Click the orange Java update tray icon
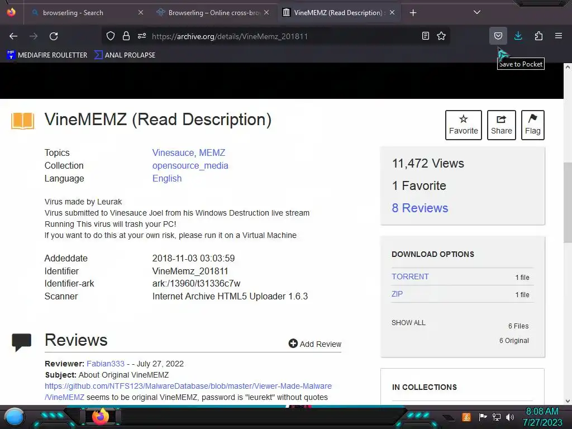Image resolution: width=572 pixels, height=429 pixels. tap(466, 417)
